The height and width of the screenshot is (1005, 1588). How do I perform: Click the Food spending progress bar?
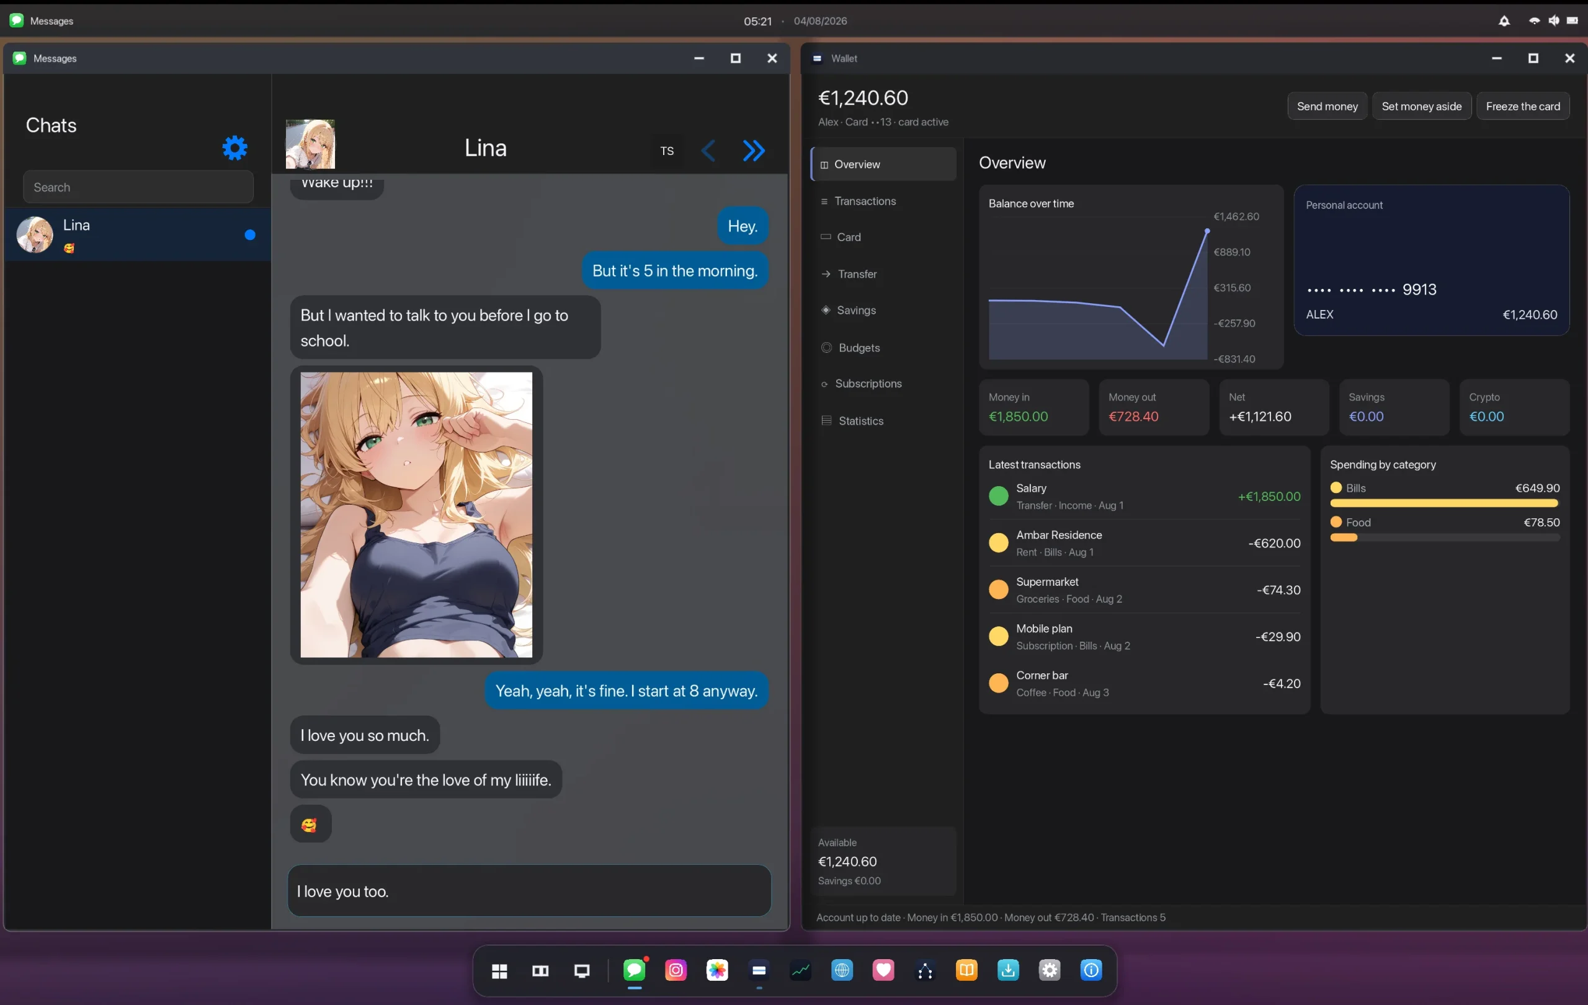pyautogui.click(x=1444, y=538)
